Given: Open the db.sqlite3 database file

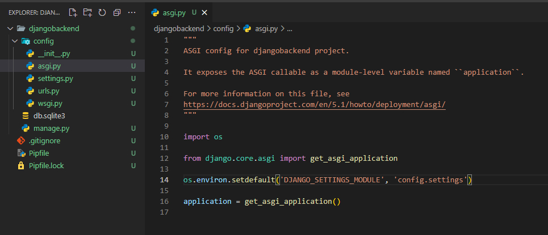Looking at the screenshot, I should coord(49,116).
